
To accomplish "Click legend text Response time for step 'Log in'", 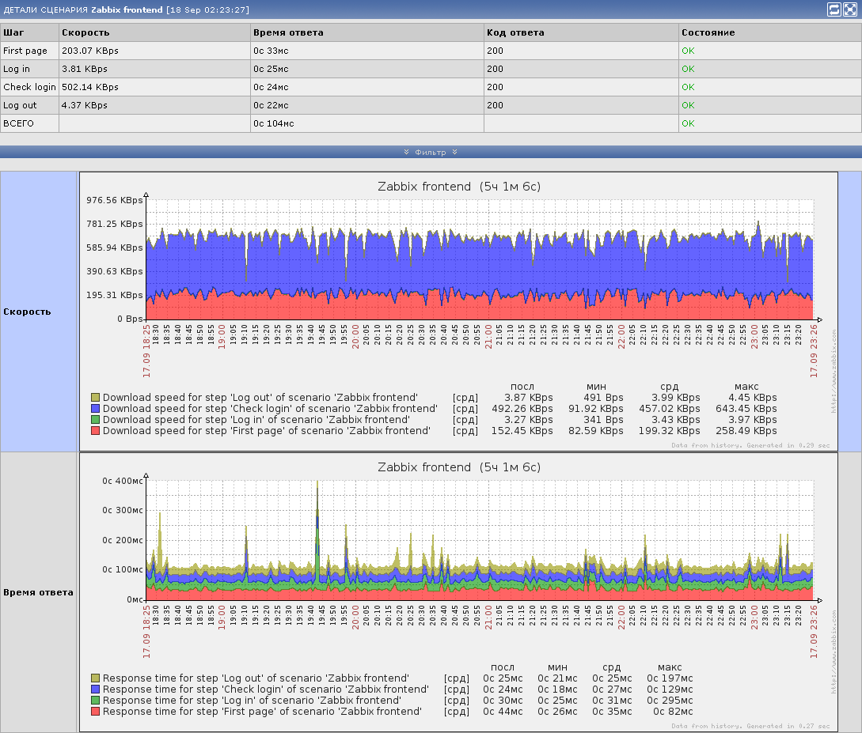I will [x=252, y=700].
